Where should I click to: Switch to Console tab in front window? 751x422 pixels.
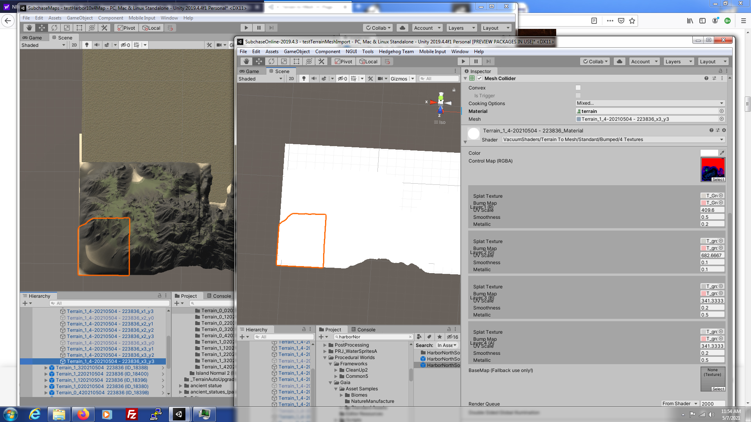(363, 329)
